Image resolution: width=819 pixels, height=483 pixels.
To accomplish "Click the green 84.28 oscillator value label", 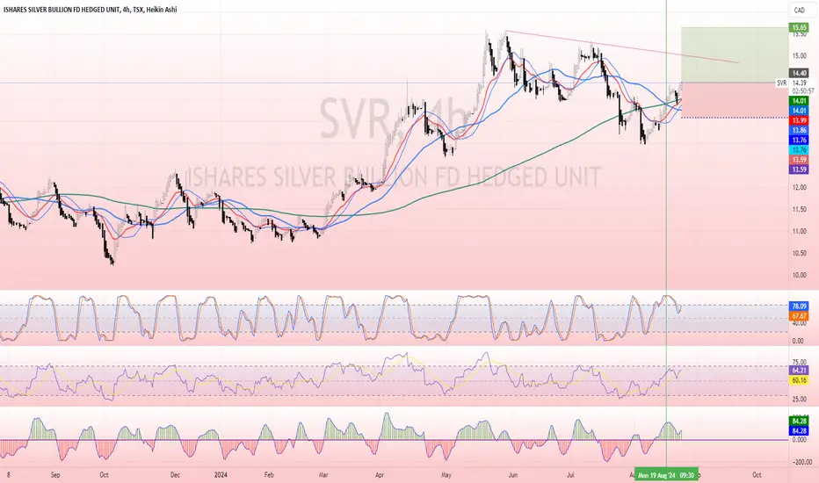I will point(799,421).
